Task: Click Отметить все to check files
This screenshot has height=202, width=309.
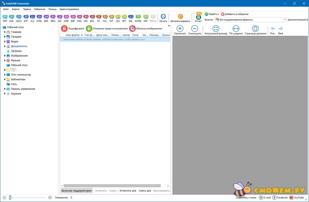Action: 128,190
